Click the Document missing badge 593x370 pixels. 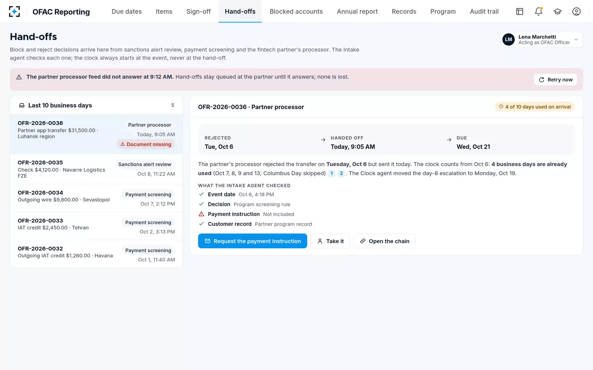pos(145,144)
